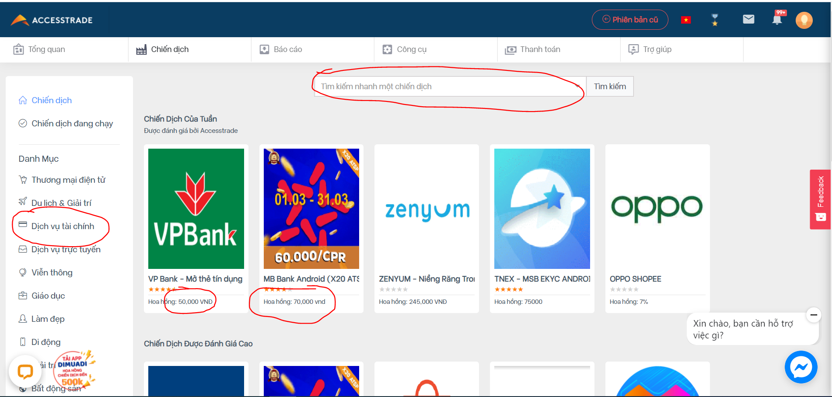Click the DIMUADI app promo badge

[x=73, y=370]
